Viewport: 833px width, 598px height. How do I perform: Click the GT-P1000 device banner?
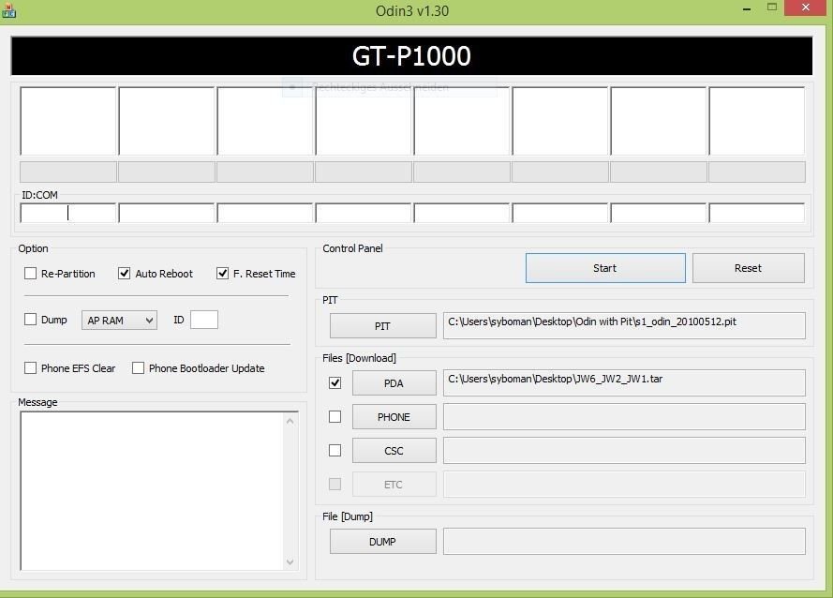411,56
